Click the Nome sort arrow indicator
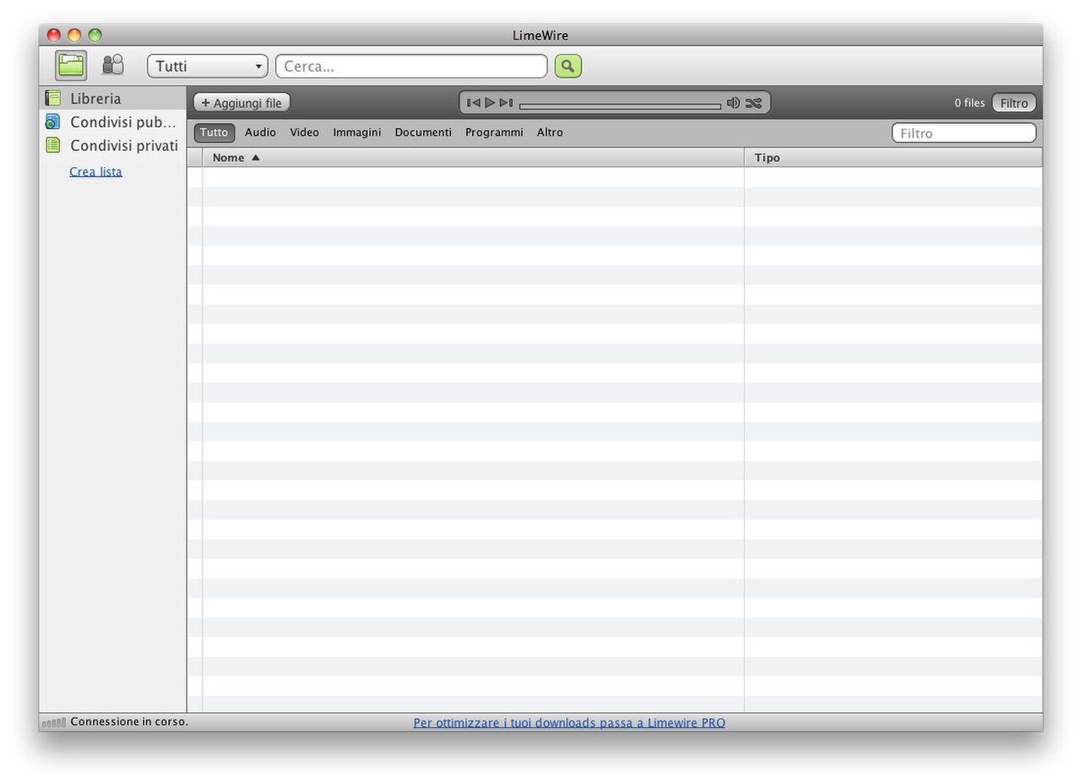This screenshot has height=783, width=1081. click(256, 158)
